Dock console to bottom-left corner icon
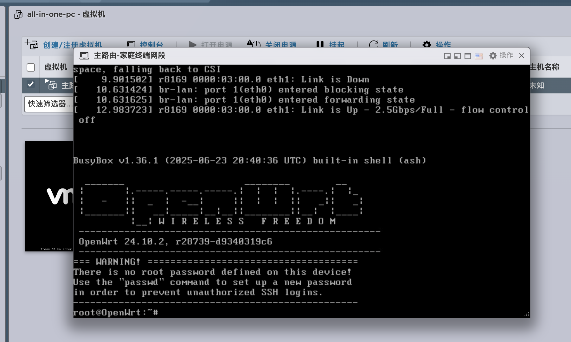This screenshot has height=342, width=571. pos(458,56)
